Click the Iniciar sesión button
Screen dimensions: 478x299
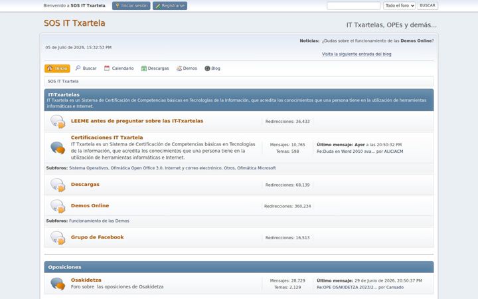[131, 5]
